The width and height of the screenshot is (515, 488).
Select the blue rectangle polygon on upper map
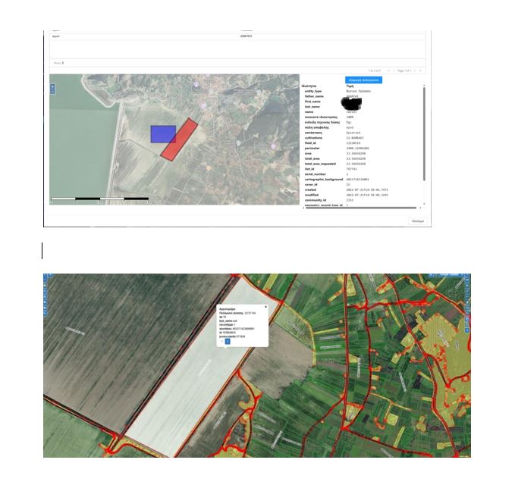(163, 134)
